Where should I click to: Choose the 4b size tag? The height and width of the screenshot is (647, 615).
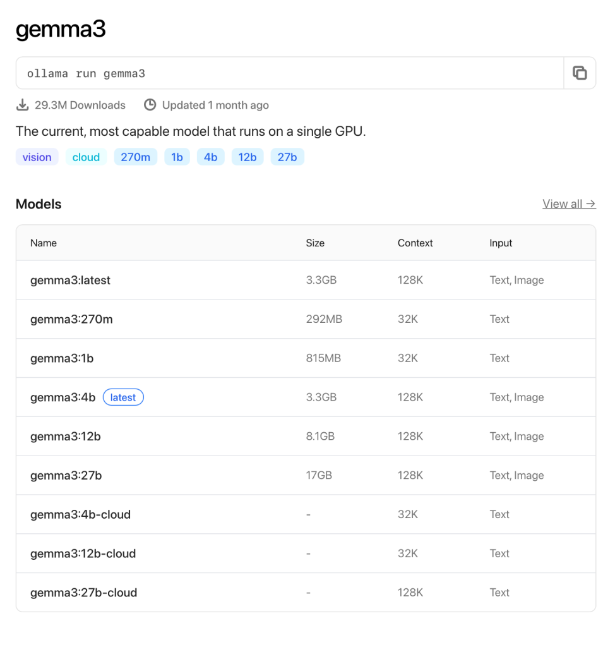210,157
